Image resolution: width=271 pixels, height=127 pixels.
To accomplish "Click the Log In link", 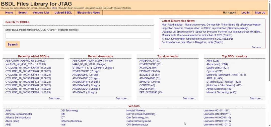I will 245,13.
